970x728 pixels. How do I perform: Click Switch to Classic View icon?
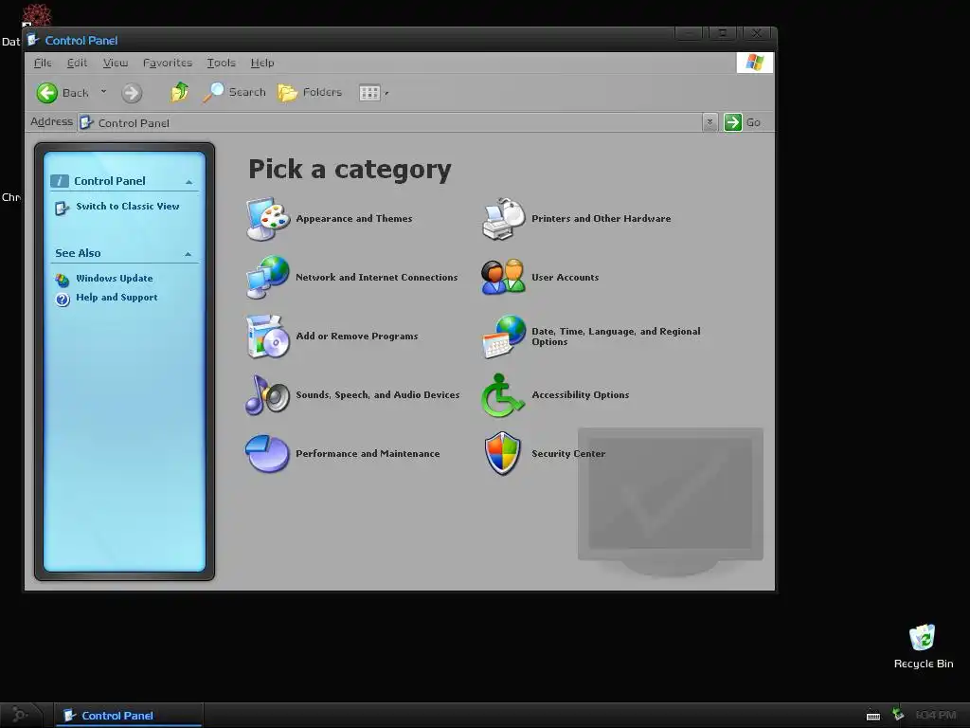pyautogui.click(x=63, y=208)
